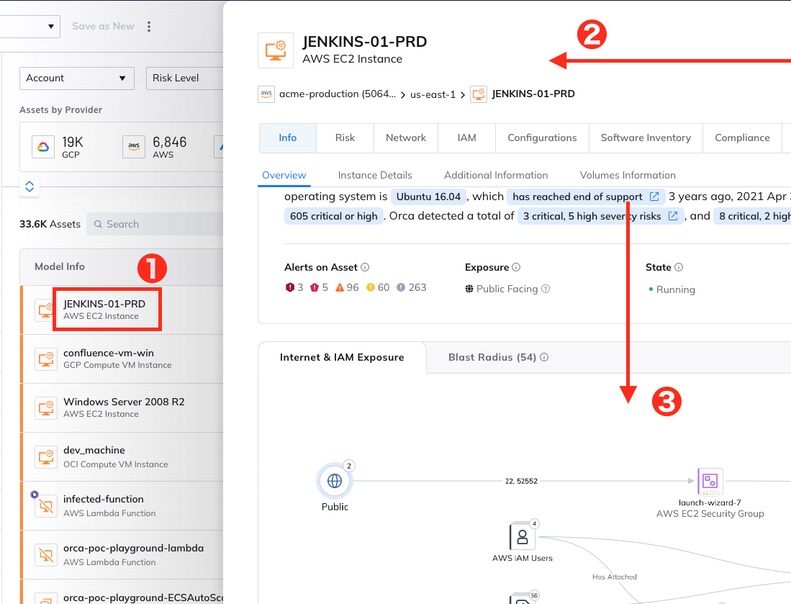Open the Blast Radius (54) tab
The width and height of the screenshot is (791, 604).
click(492, 357)
